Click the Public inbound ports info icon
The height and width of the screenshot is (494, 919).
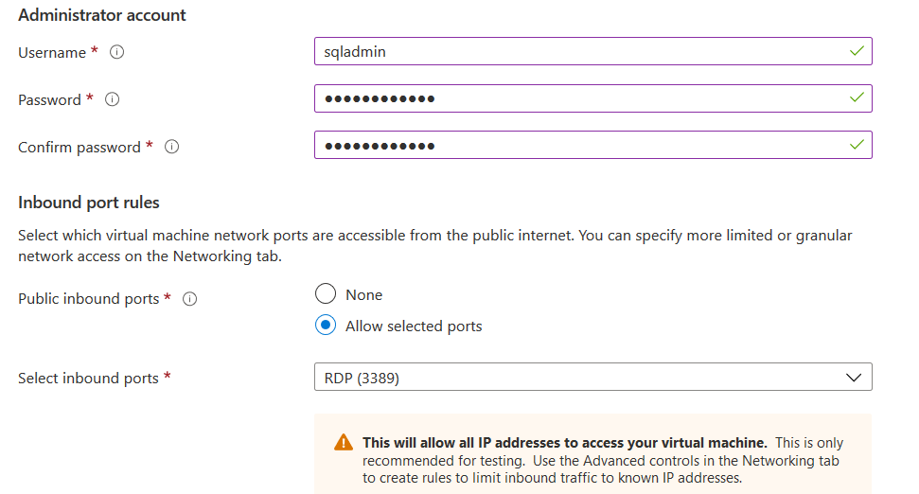click(189, 299)
